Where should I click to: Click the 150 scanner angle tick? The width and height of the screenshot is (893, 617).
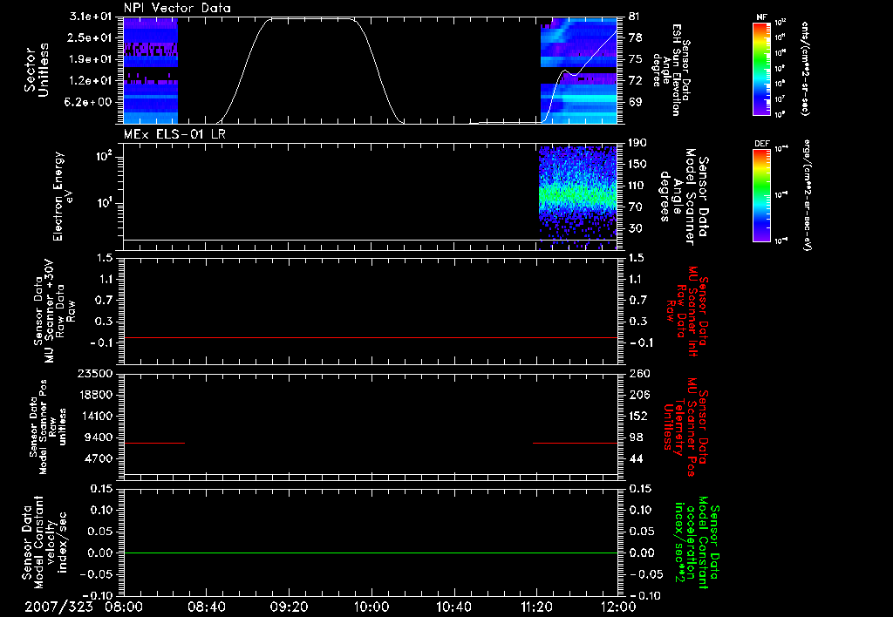pos(637,164)
